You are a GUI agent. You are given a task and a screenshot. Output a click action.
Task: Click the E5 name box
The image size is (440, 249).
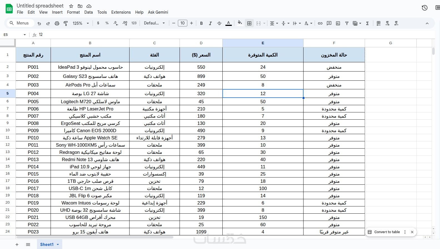click(x=14, y=34)
